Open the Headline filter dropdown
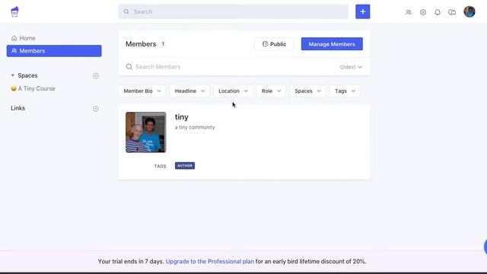The image size is (487, 274). coord(189,91)
